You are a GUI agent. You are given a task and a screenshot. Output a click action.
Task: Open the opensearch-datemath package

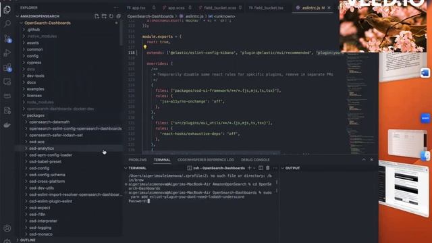(x=49, y=122)
